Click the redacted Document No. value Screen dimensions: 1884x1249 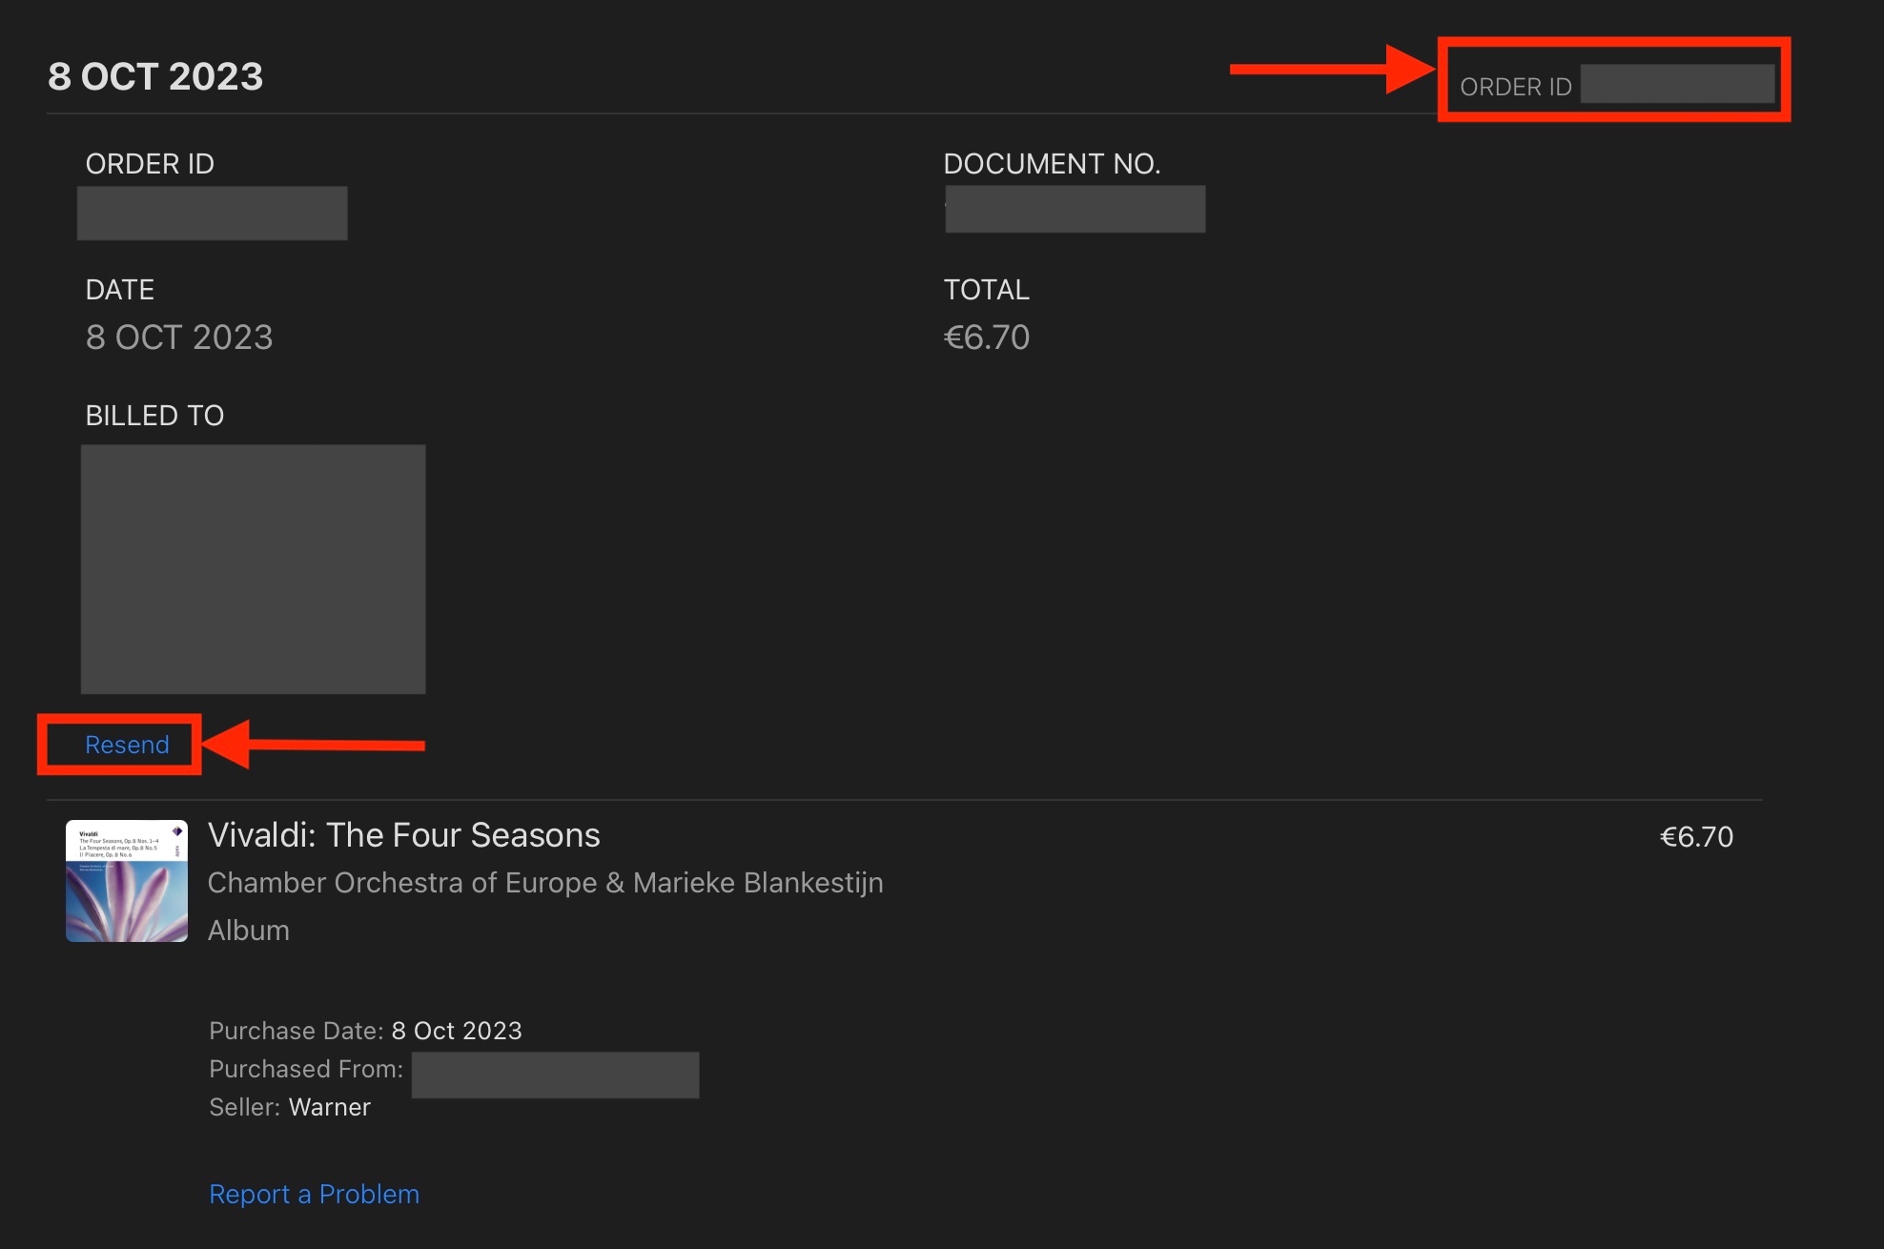point(1075,210)
